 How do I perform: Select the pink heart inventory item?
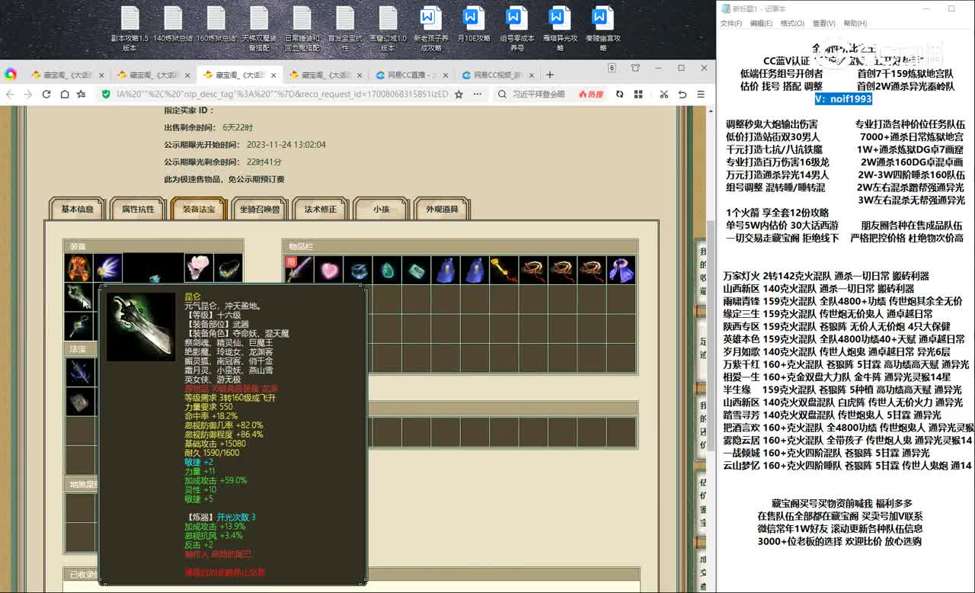click(x=328, y=269)
